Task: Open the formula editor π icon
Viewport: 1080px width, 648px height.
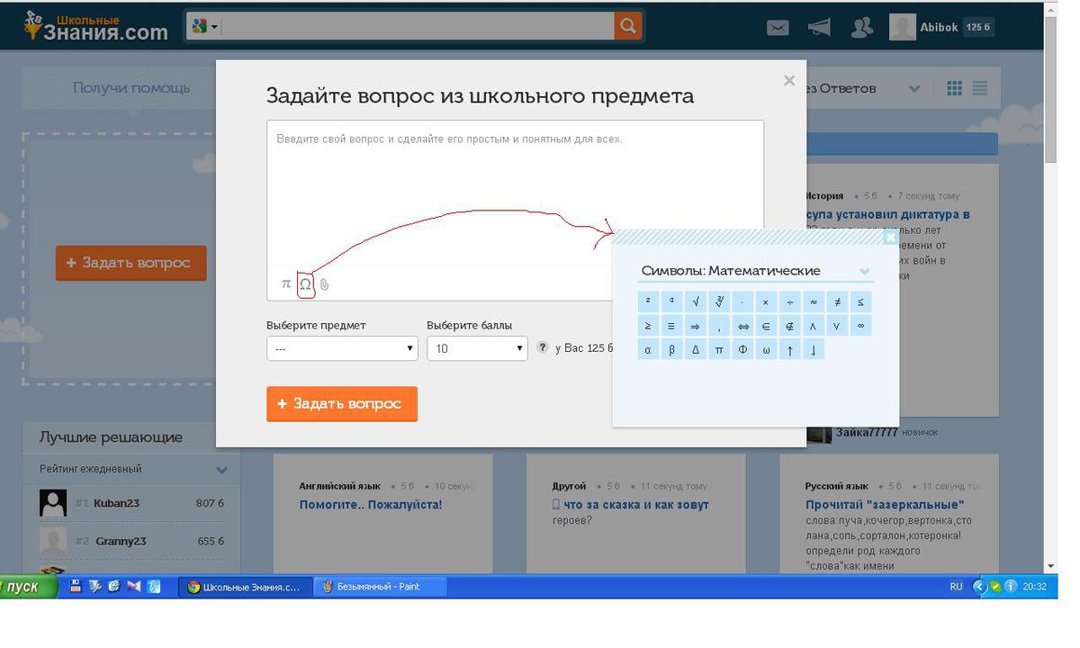Action: pos(286,283)
